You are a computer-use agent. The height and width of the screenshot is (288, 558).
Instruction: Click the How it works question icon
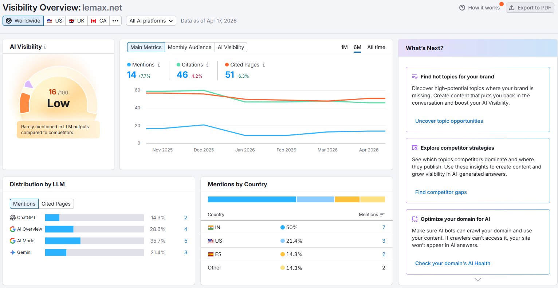tap(462, 8)
